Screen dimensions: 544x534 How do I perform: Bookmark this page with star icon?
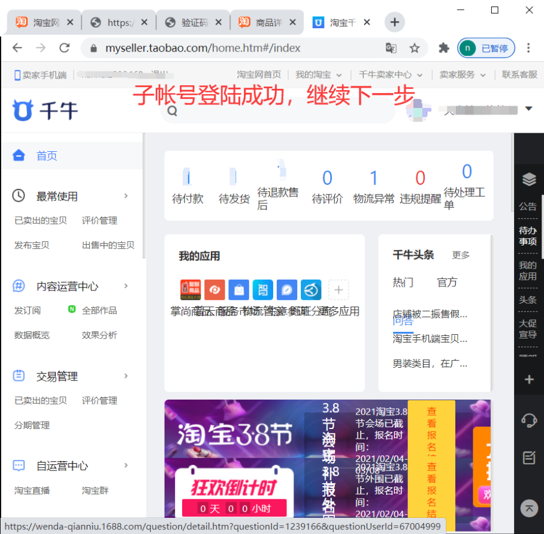415,48
